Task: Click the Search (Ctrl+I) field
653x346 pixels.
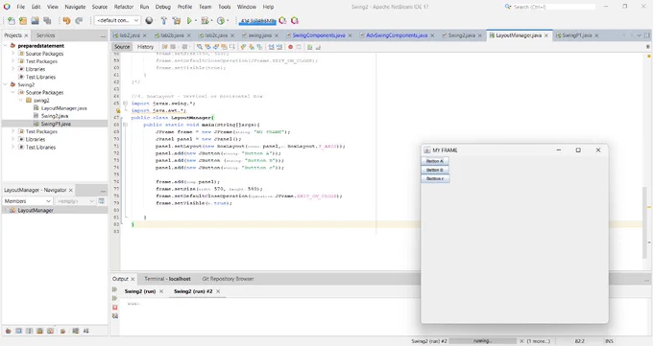Action: (549, 7)
